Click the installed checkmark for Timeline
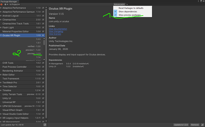The width and height of the screenshot is (205, 127). point(43,90)
